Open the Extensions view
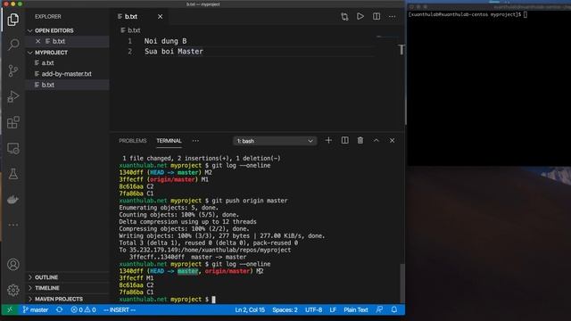The width and height of the screenshot is (571, 321). point(13,122)
